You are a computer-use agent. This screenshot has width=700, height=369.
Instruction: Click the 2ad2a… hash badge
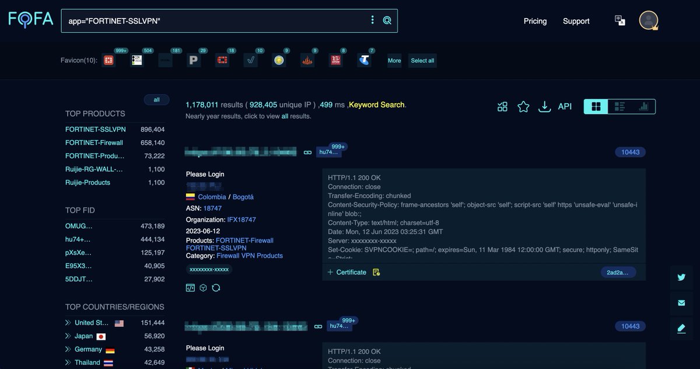click(618, 272)
